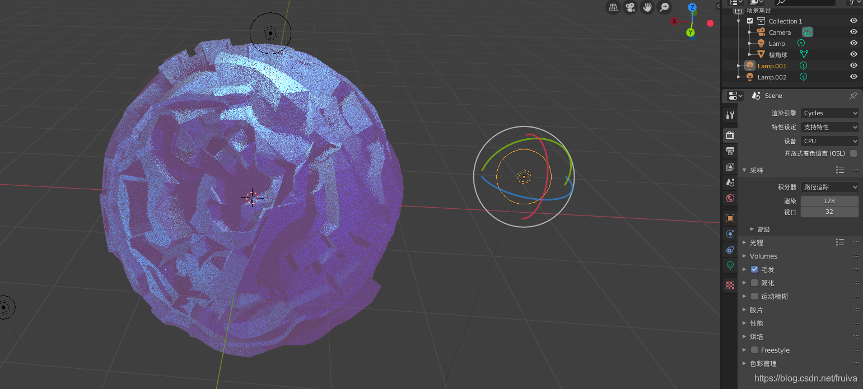Hide Collection 1 with eye icon
This screenshot has height=389, width=863.
tap(853, 21)
